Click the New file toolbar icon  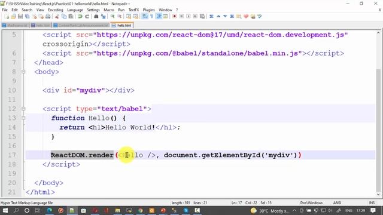pos(7,17)
